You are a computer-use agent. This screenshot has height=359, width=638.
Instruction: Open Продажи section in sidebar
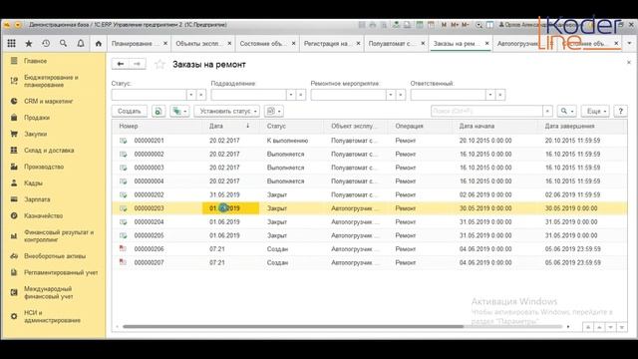(37, 118)
